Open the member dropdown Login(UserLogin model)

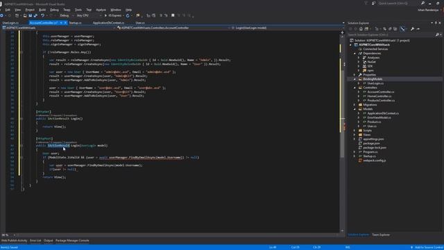pyautogui.click(x=288, y=28)
